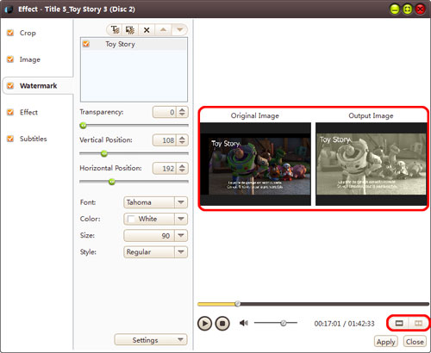Screen dimensions: 431x353
Task: Toggle the Crop checkbox
Action: pos(10,33)
